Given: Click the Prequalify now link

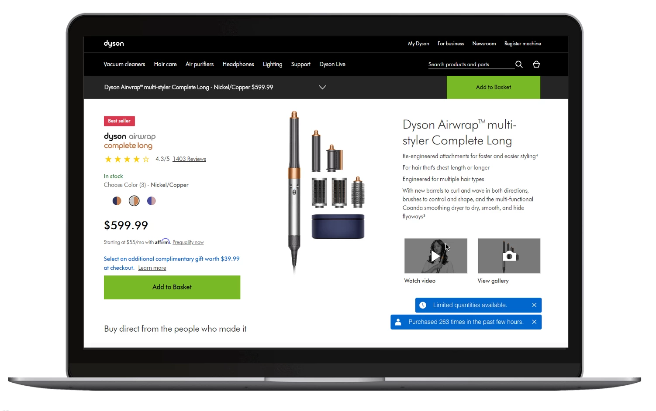Looking at the screenshot, I should 188,242.
